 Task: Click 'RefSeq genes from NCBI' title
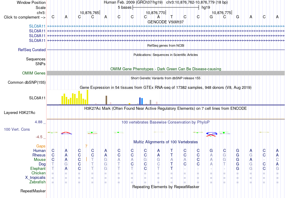point(166,45)
